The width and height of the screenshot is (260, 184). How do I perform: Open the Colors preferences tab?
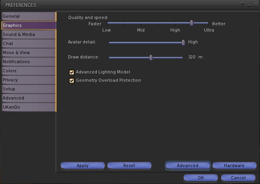(x=28, y=71)
